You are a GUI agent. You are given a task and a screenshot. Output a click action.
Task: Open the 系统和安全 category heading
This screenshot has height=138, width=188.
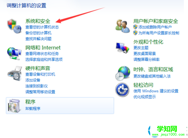[x=38, y=21]
